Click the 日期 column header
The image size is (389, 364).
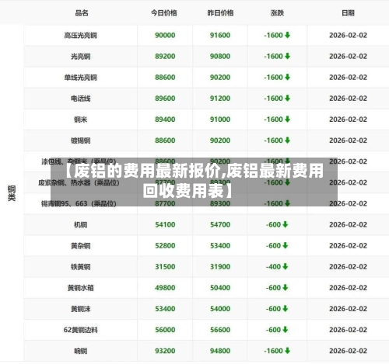pos(348,13)
